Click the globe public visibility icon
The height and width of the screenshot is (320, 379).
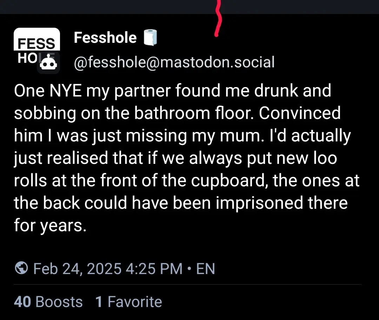(x=21, y=268)
